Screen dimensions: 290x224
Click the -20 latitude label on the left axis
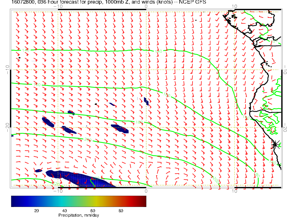[x=7, y=127]
